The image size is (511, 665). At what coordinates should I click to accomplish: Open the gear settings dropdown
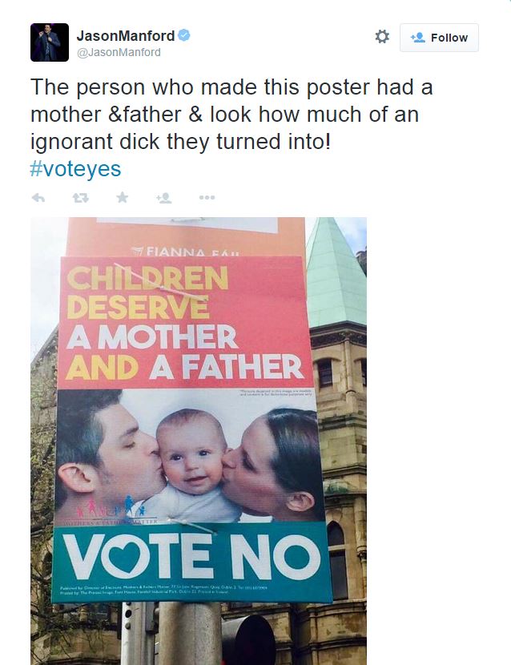pos(382,37)
